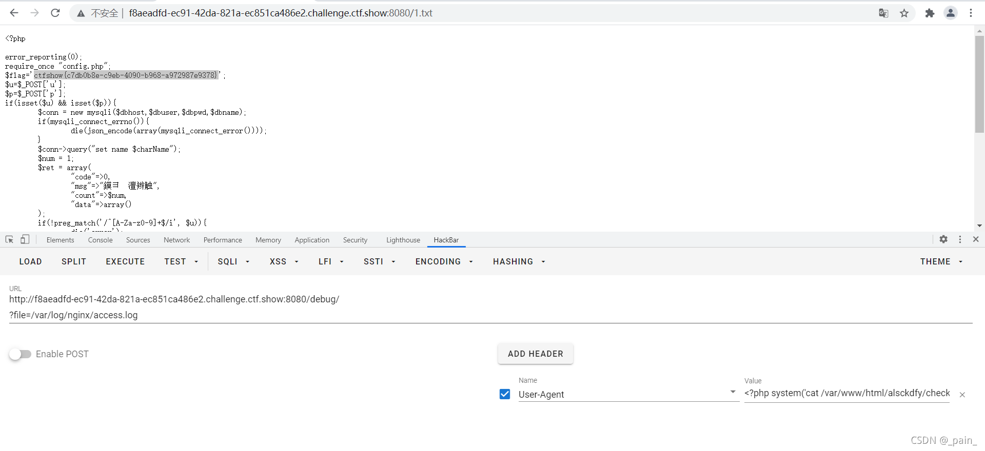This screenshot has width=985, height=451.
Task: Click the 'require_once "config.php"' line
Action: [58, 66]
